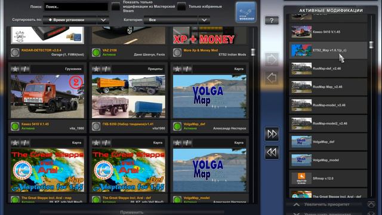Screen dimensions: 382x215
Task: Star the VolgaMap_model card
Action: coord(177,143)
